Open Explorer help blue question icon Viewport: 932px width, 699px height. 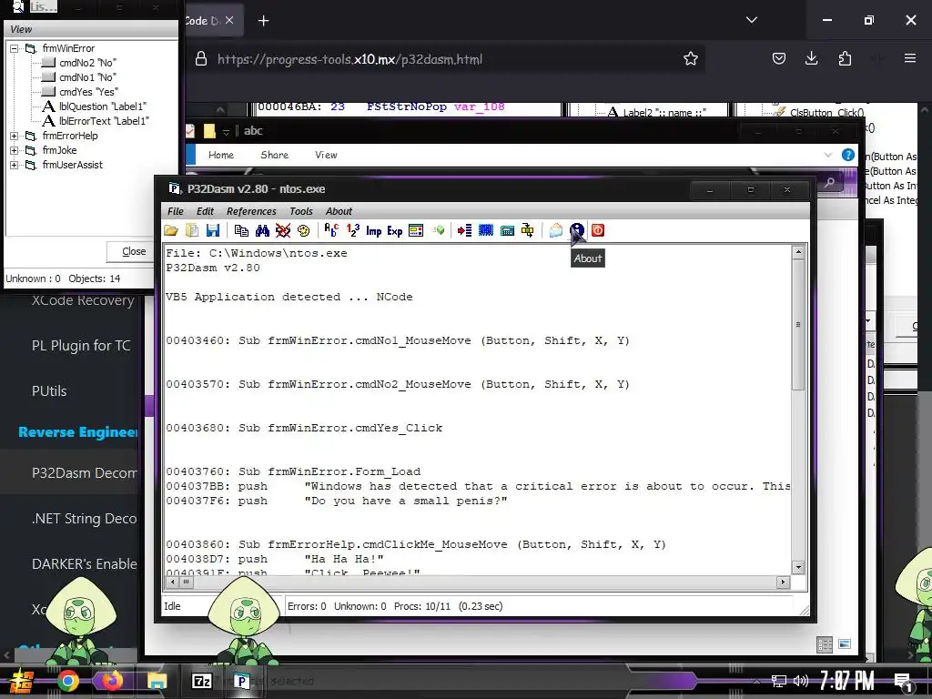click(x=848, y=155)
